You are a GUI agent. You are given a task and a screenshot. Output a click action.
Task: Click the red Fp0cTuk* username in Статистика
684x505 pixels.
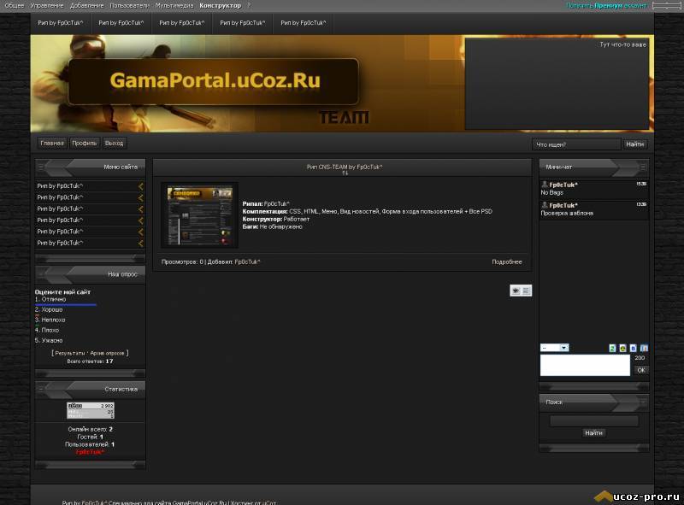pyautogui.click(x=90, y=452)
